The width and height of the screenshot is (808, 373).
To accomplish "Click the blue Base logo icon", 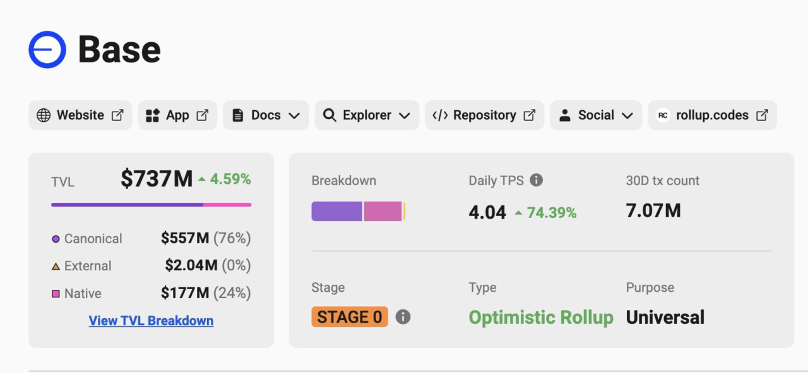I will pyautogui.click(x=47, y=49).
